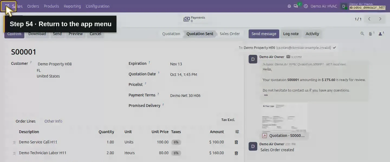Viewport: 390px width, 162px height.
Task: Click the Confirm button
Action: pyautogui.click(x=14, y=34)
